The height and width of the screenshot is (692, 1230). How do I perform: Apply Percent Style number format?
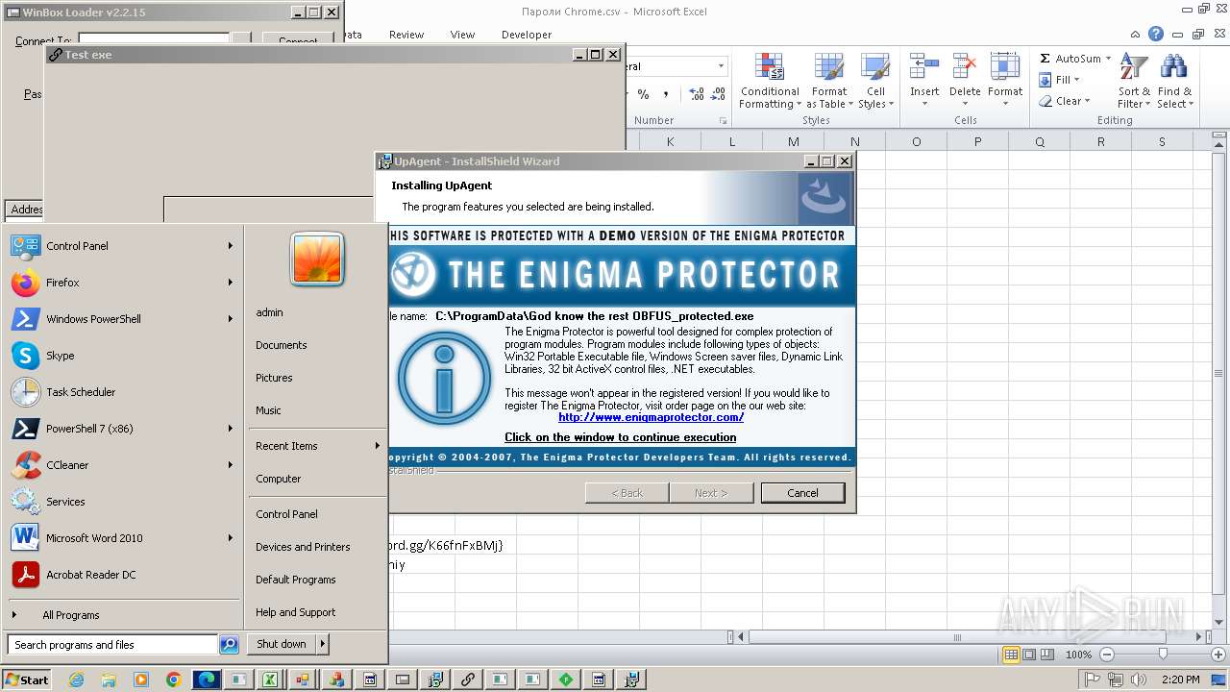644,94
